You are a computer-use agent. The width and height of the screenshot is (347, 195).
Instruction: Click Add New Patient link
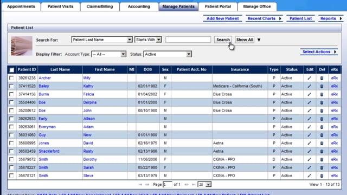(223, 18)
